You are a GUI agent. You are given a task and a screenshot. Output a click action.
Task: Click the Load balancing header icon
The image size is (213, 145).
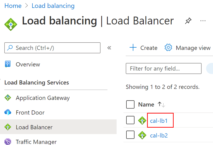[x=11, y=24]
